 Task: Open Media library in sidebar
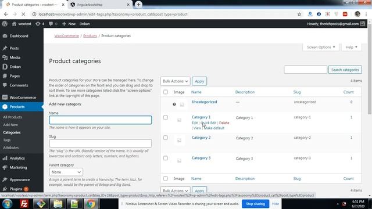(x=15, y=57)
